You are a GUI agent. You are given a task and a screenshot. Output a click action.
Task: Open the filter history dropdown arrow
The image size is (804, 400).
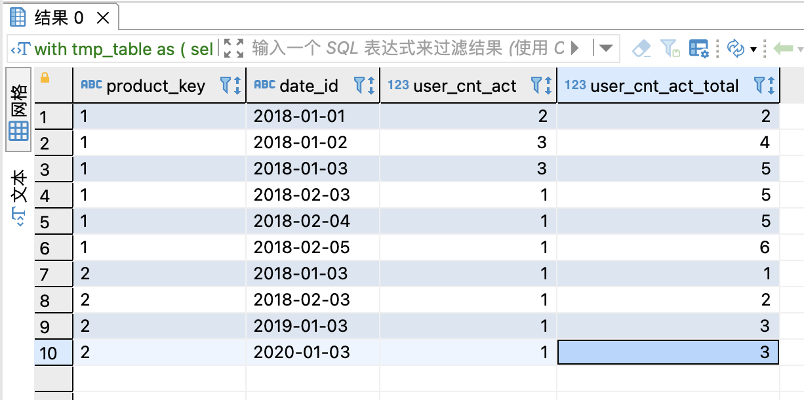pyautogui.click(x=605, y=49)
